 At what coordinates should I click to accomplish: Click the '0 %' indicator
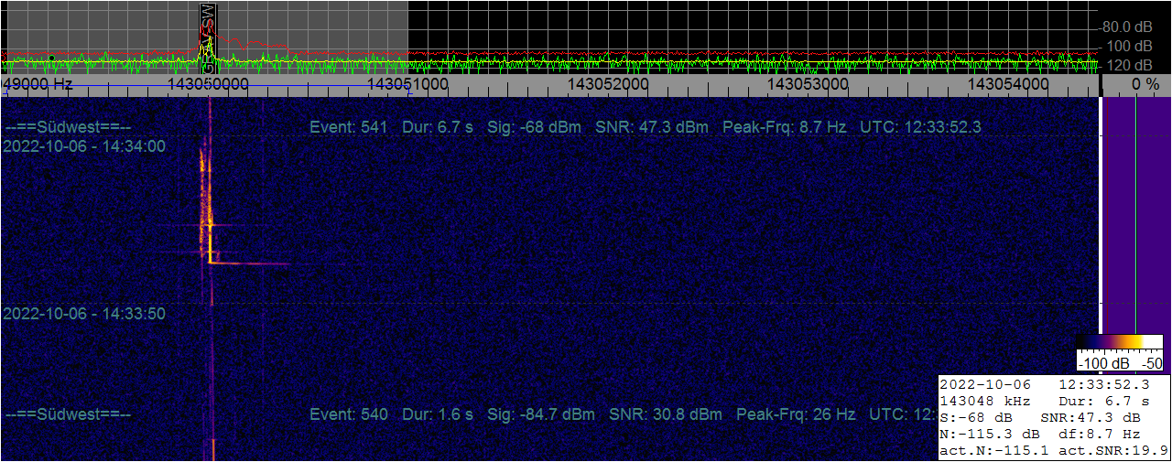(1145, 84)
